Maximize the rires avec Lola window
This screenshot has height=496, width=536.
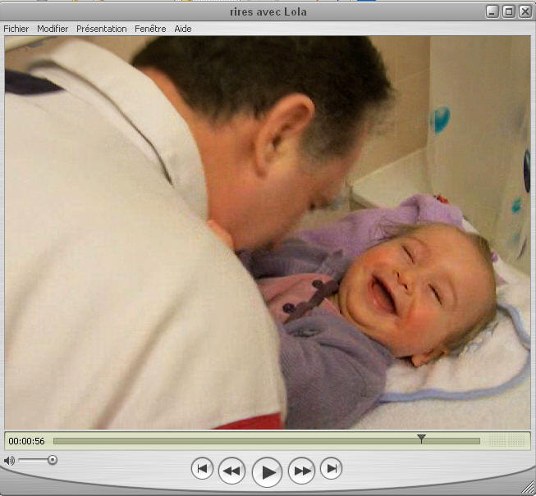(x=508, y=11)
